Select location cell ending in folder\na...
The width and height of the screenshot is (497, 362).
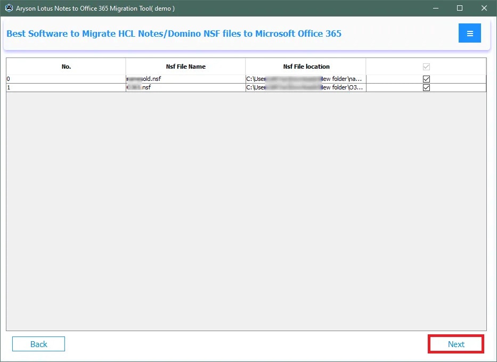point(306,79)
